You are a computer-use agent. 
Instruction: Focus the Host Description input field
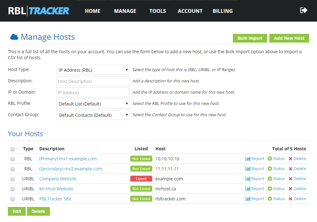93,81
